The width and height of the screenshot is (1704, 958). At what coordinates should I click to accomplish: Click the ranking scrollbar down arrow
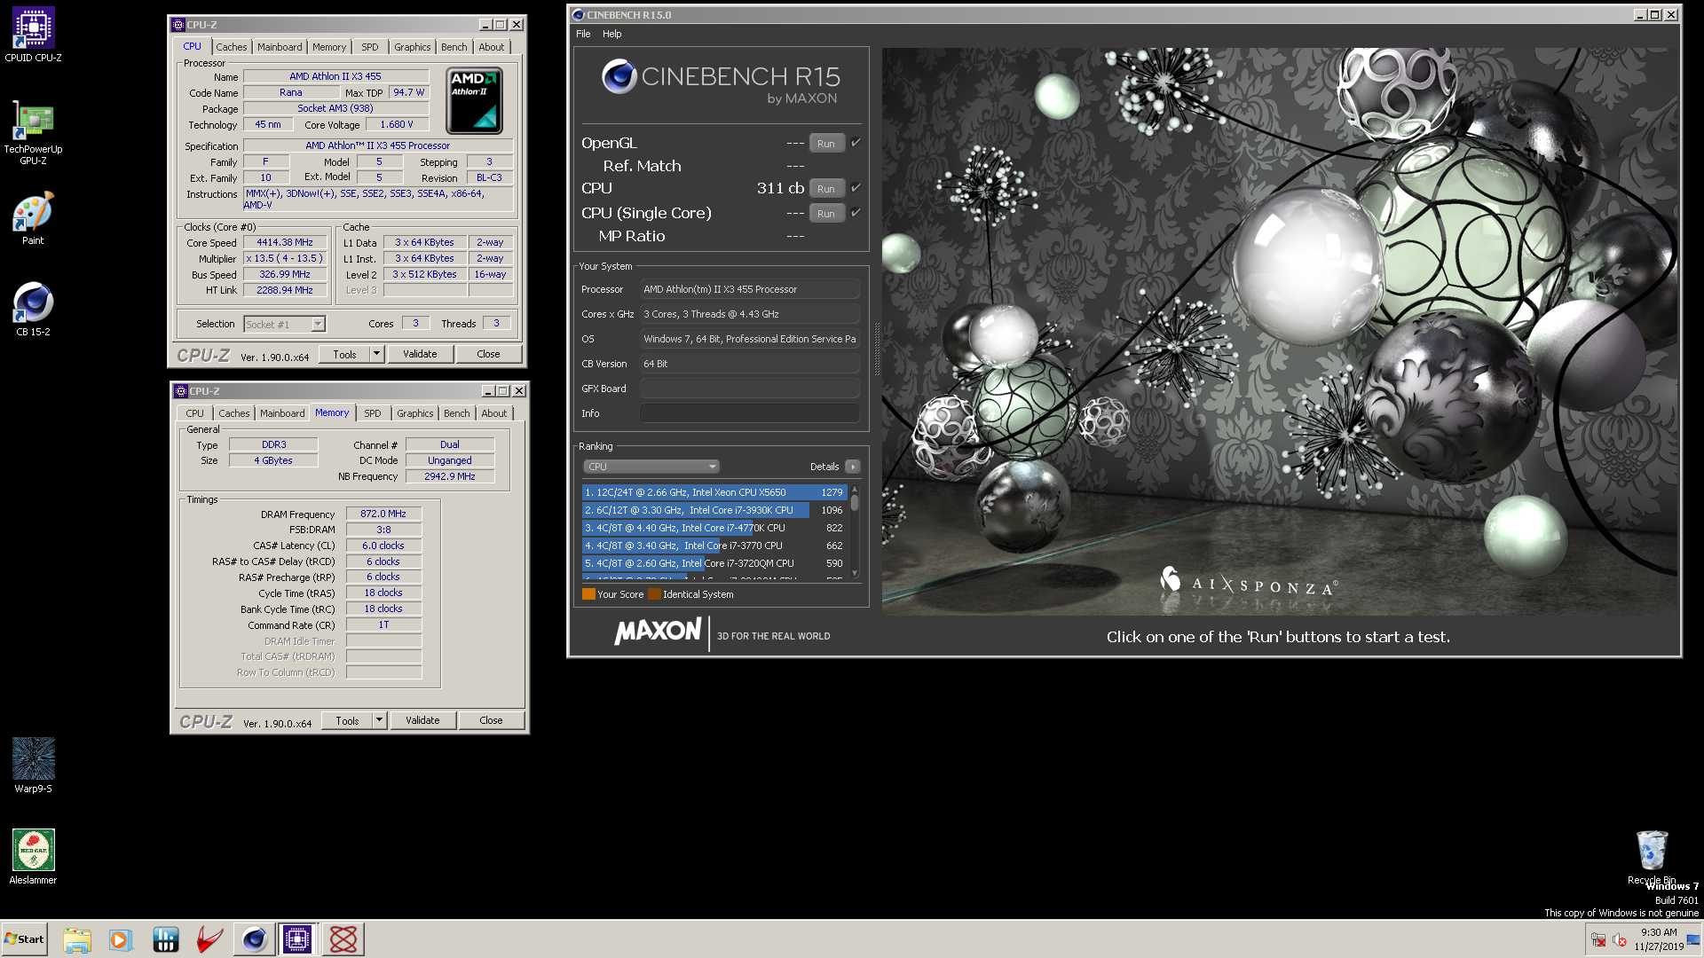(x=855, y=573)
